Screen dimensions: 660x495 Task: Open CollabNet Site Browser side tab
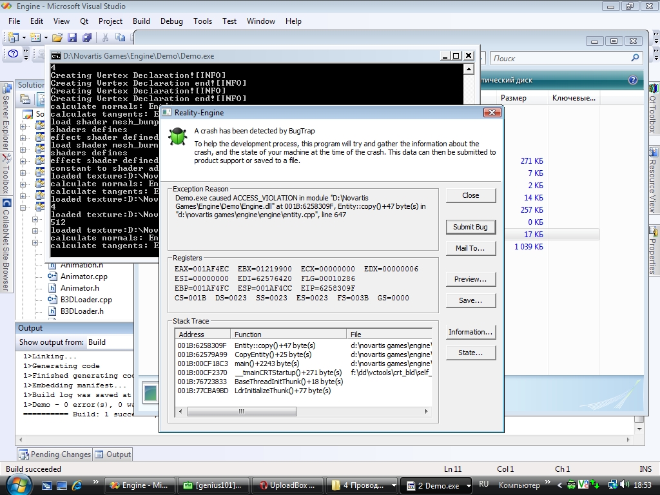(x=6, y=245)
